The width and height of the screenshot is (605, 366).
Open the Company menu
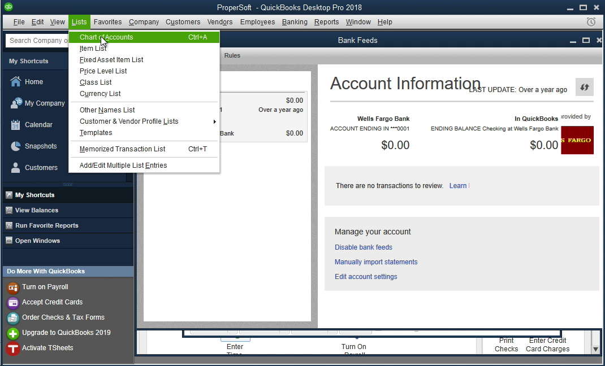[x=144, y=22]
